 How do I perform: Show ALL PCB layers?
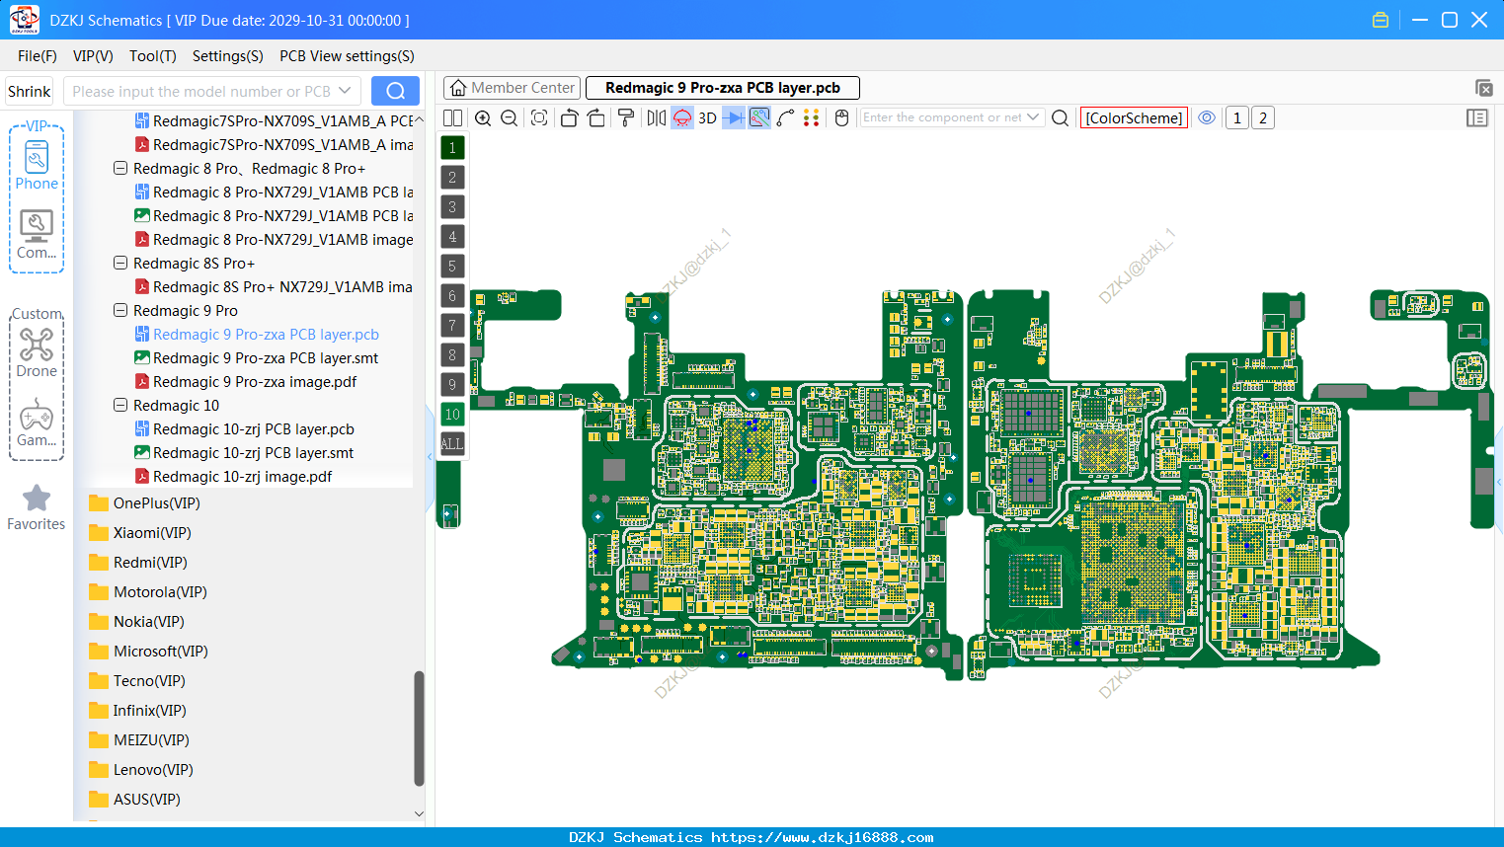[x=452, y=443]
